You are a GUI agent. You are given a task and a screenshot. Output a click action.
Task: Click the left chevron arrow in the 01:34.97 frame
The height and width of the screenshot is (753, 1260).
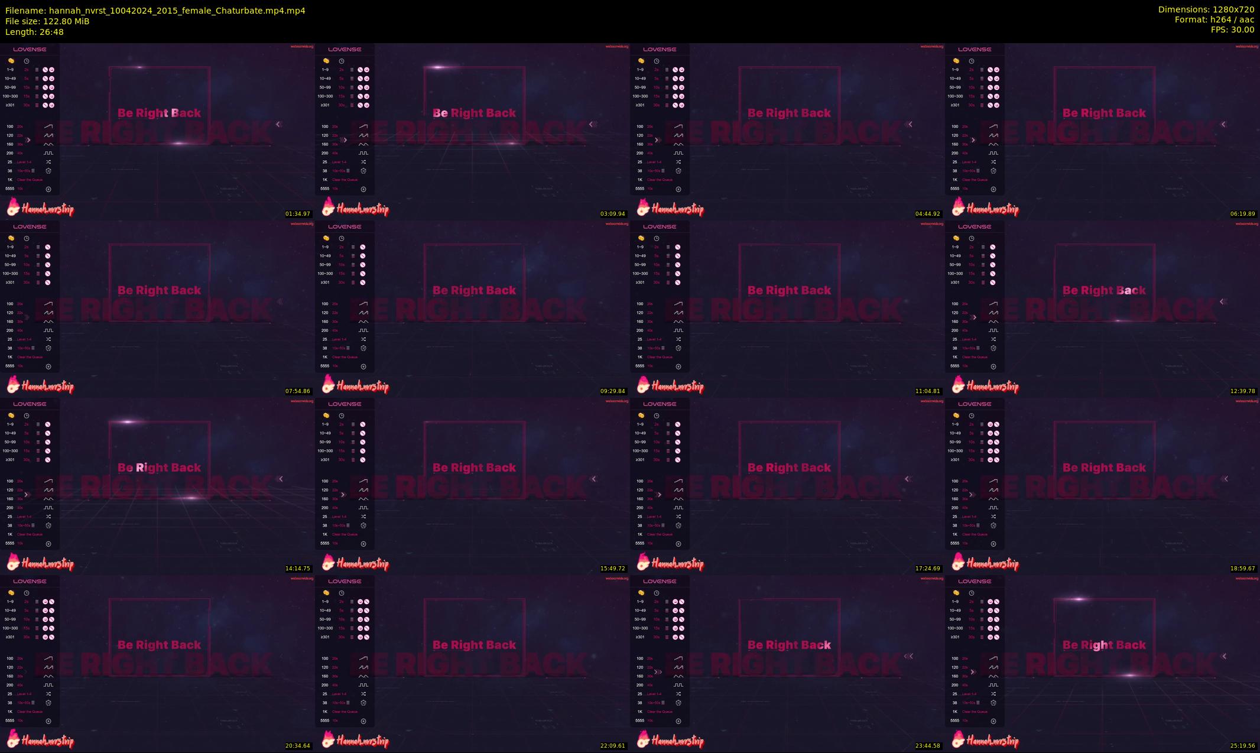tap(278, 124)
